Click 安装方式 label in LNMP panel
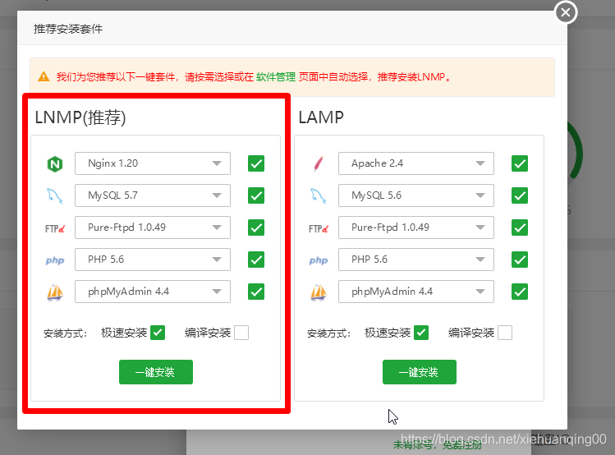 tap(65, 333)
